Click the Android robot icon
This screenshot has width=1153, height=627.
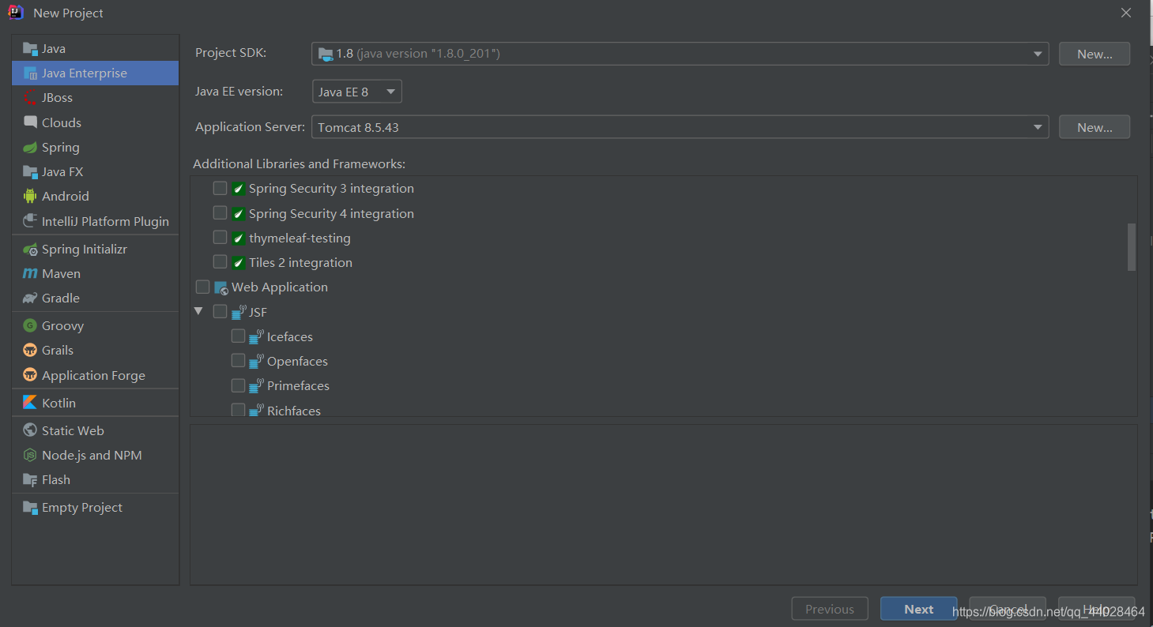[30, 197]
